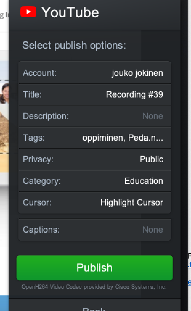
Task: Click the red YouTube play logo
Action: 28,12
